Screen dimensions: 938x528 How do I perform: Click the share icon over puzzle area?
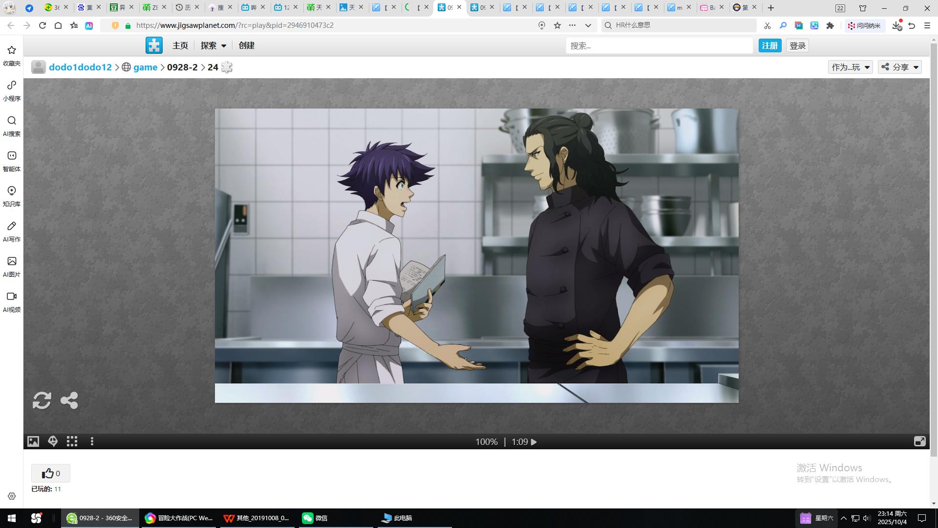point(69,400)
